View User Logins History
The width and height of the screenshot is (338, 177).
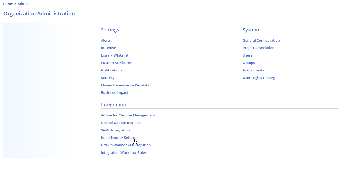pyautogui.click(x=259, y=78)
